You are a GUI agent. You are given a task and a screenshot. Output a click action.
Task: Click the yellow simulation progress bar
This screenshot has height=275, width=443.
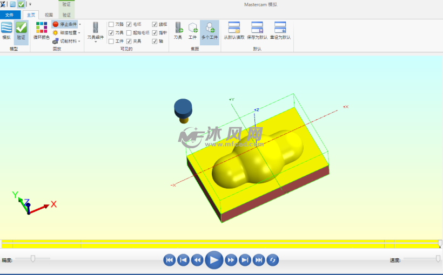220,244
